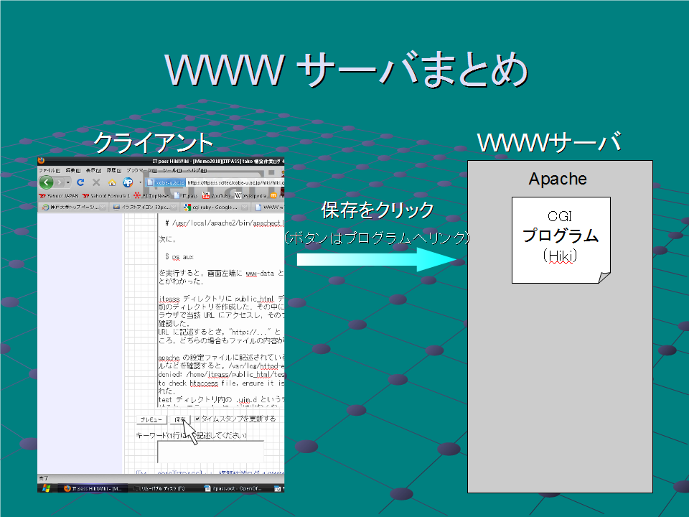
Task: Click the blue AP toolbar icon
Action: [128, 182]
